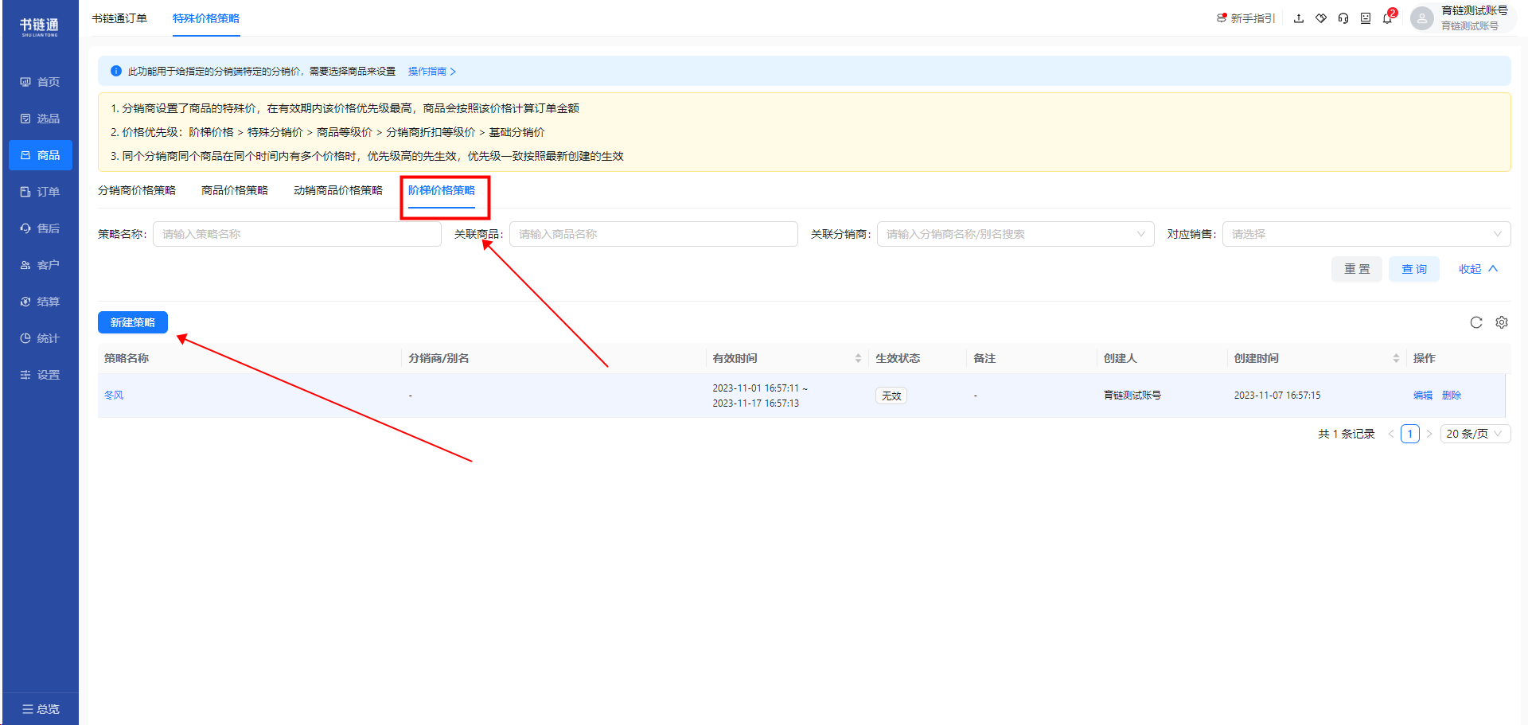Switch to 商品价格策略 tab
1528x725 pixels.
(x=235, y=190)
